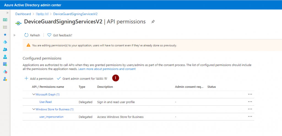
Task: Open Learn more about permissions and consent
Action: click(107, 69)
